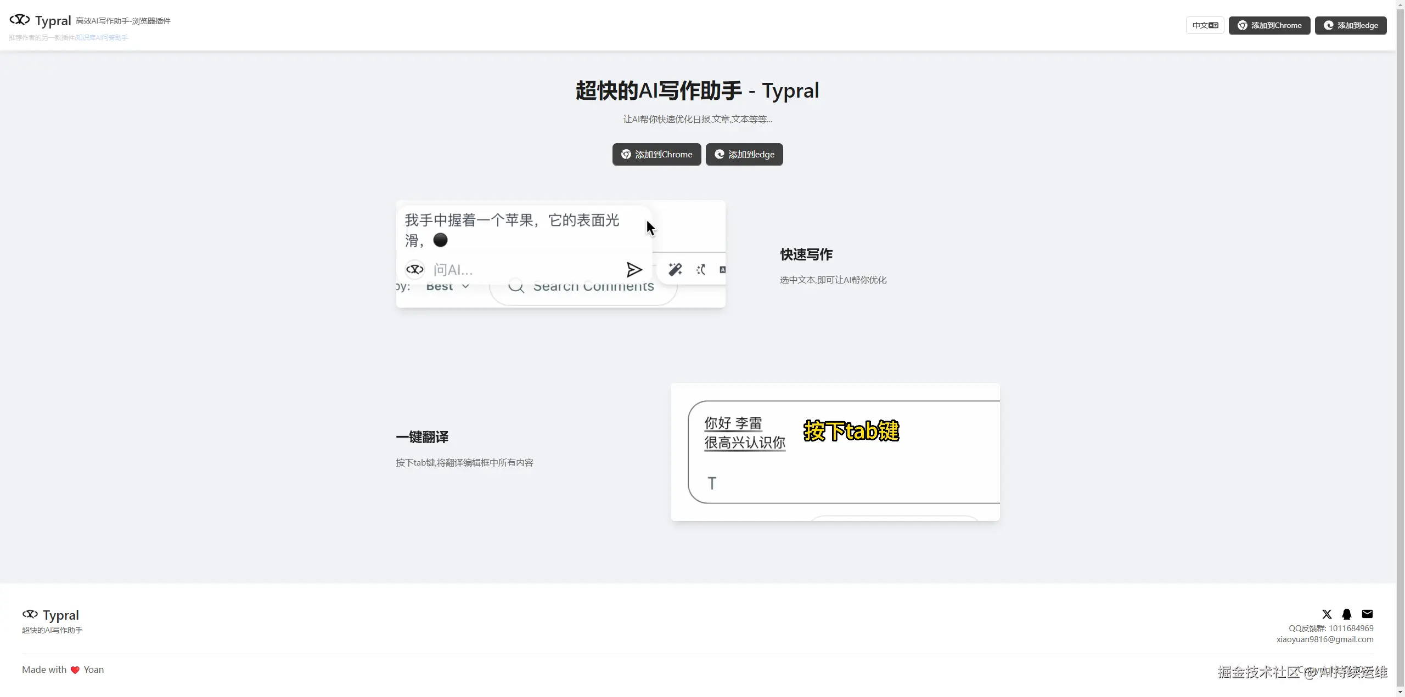Click the Typral logo in header

(x=20, y=20)
